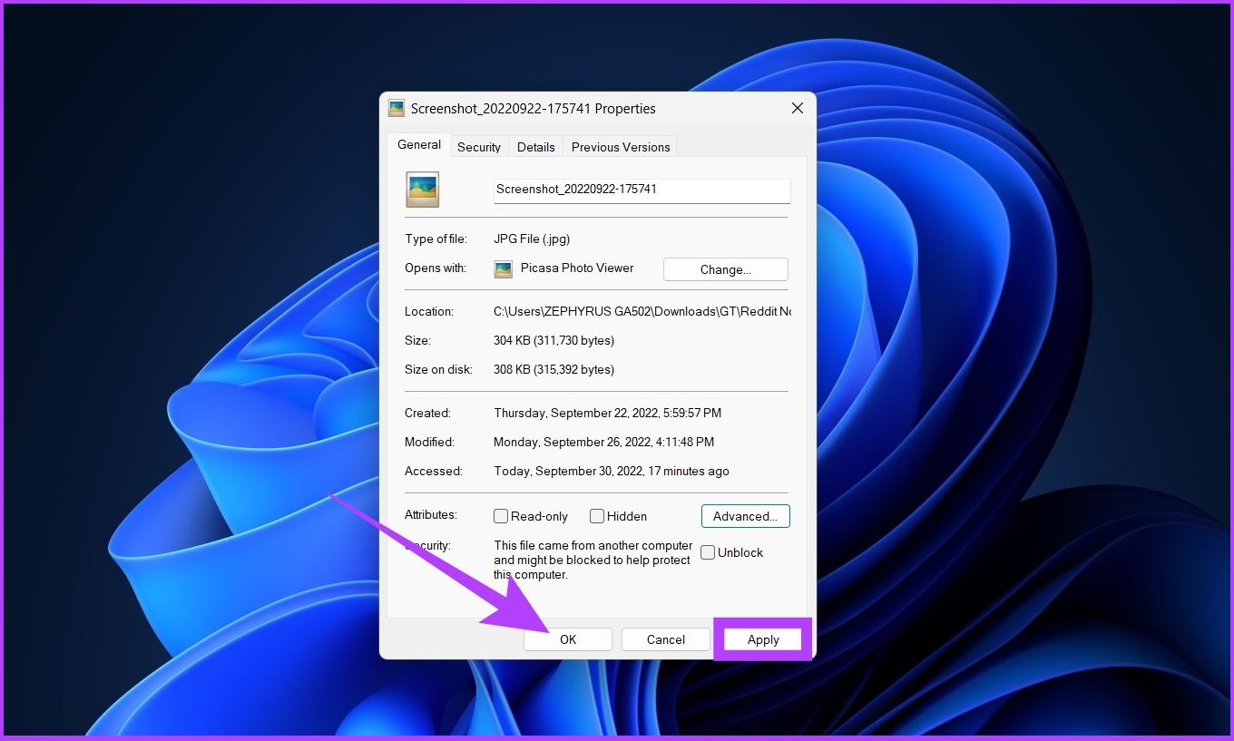Open the Security tab
1234x741 pixels.
point(479,147)
